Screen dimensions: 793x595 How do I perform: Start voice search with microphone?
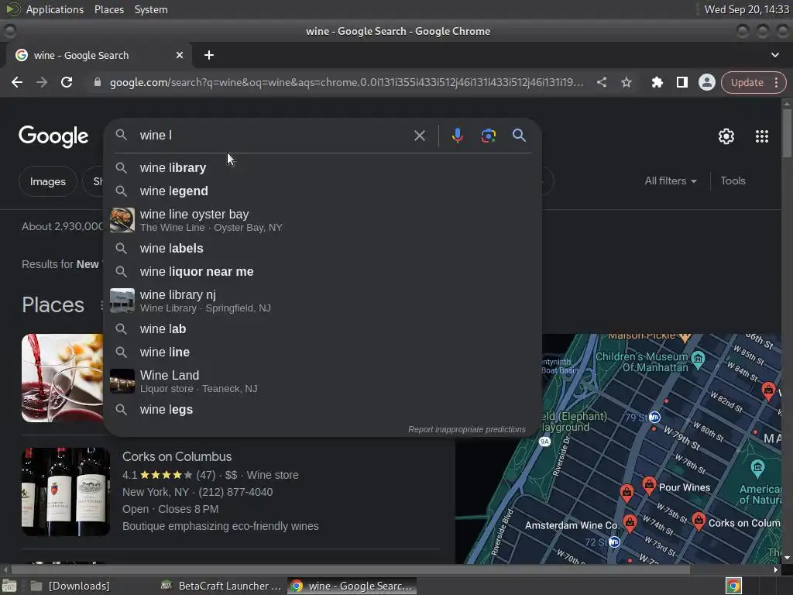click(457, 136)
